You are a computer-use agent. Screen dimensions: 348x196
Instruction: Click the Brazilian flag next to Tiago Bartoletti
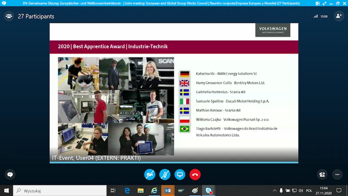click(184, 129)
